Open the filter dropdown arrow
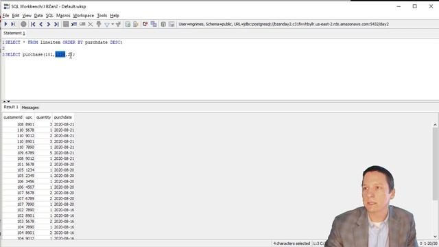Viewport: 439px width, 247px height. click(x=112, y=25)
